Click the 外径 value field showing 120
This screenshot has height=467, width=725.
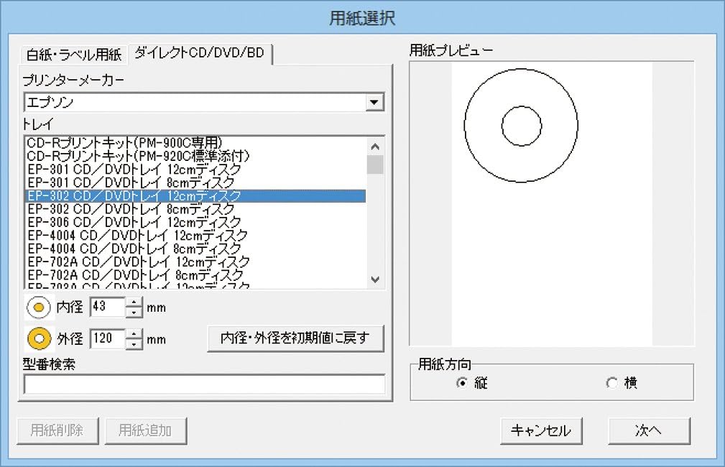[x=107, y=338]
